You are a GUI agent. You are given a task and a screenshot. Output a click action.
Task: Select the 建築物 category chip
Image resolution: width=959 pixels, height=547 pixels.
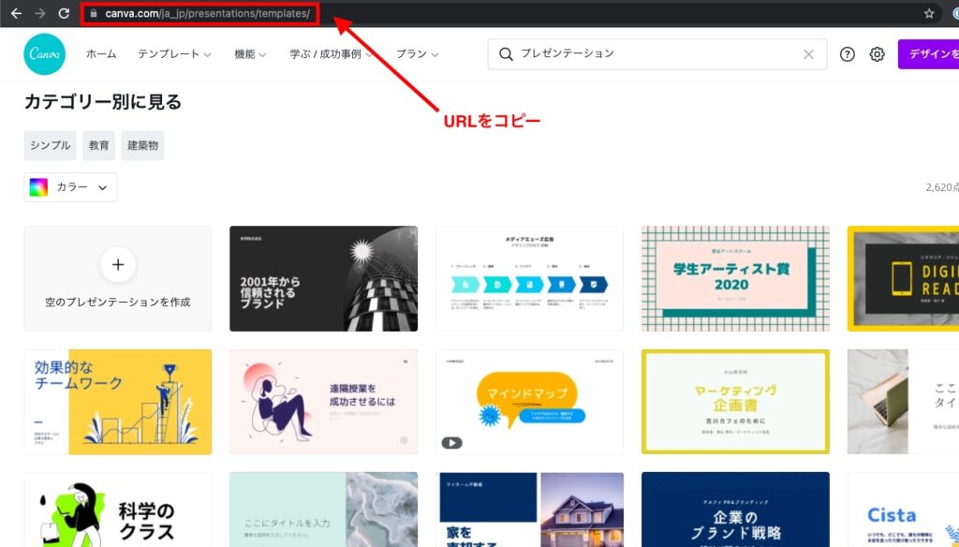pos(142,145)
